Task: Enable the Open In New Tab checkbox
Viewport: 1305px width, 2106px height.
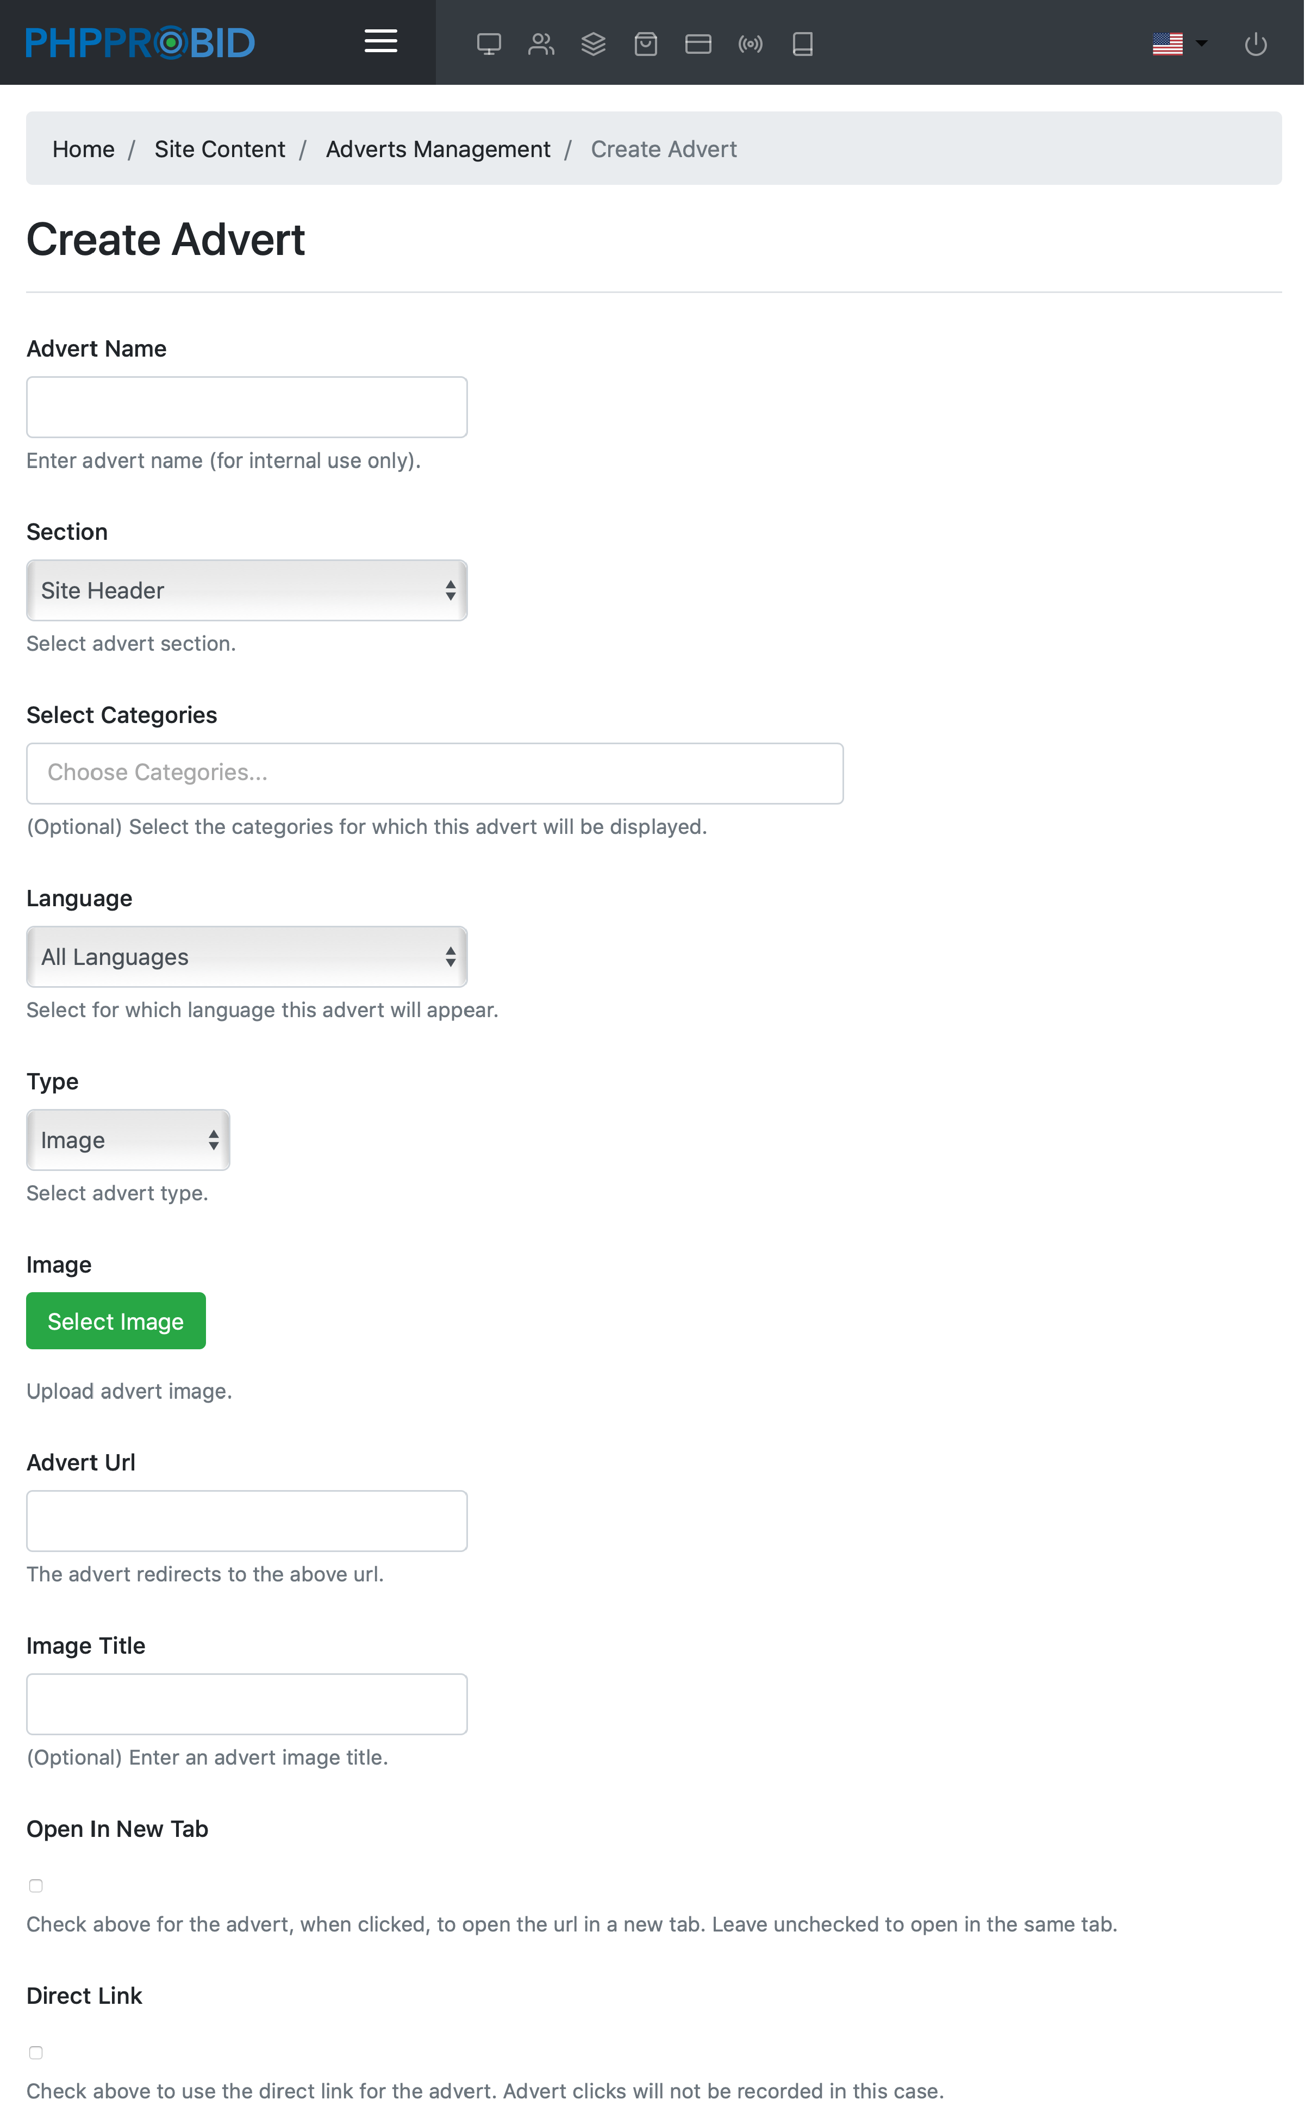Action: click(x=36, y=1885)
